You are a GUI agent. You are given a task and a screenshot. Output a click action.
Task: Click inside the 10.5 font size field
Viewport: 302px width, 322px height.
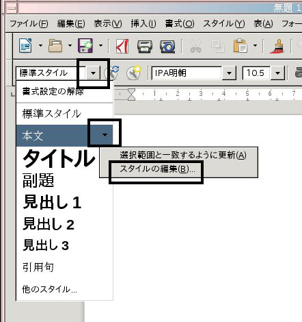(256, 73)
